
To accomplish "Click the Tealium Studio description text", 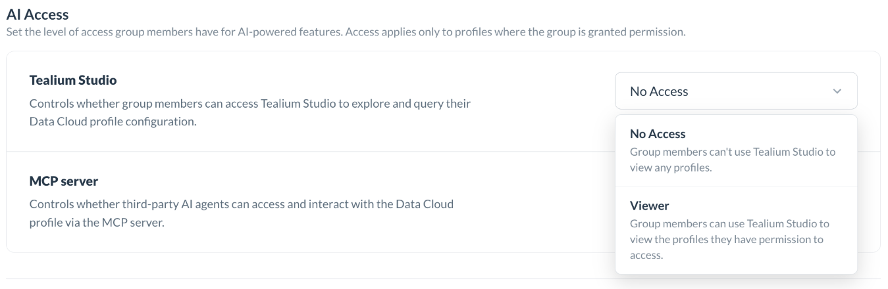I will [250, 113].
